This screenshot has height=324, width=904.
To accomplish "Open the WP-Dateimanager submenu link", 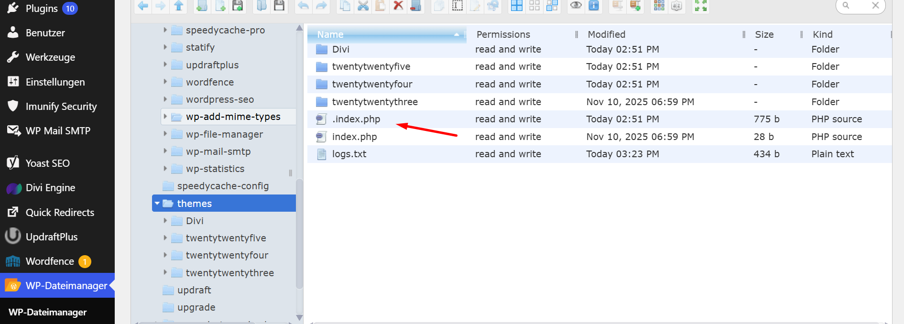I will 48,312.
